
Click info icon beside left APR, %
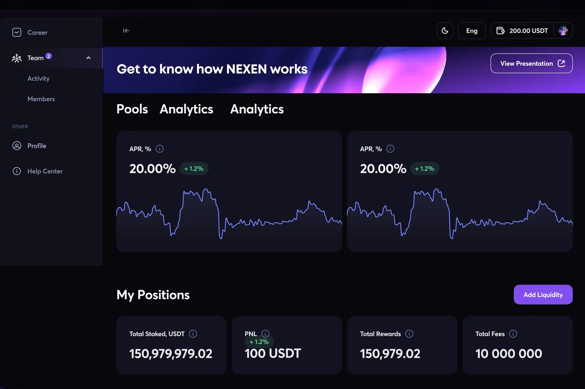[x=159, y=149]
